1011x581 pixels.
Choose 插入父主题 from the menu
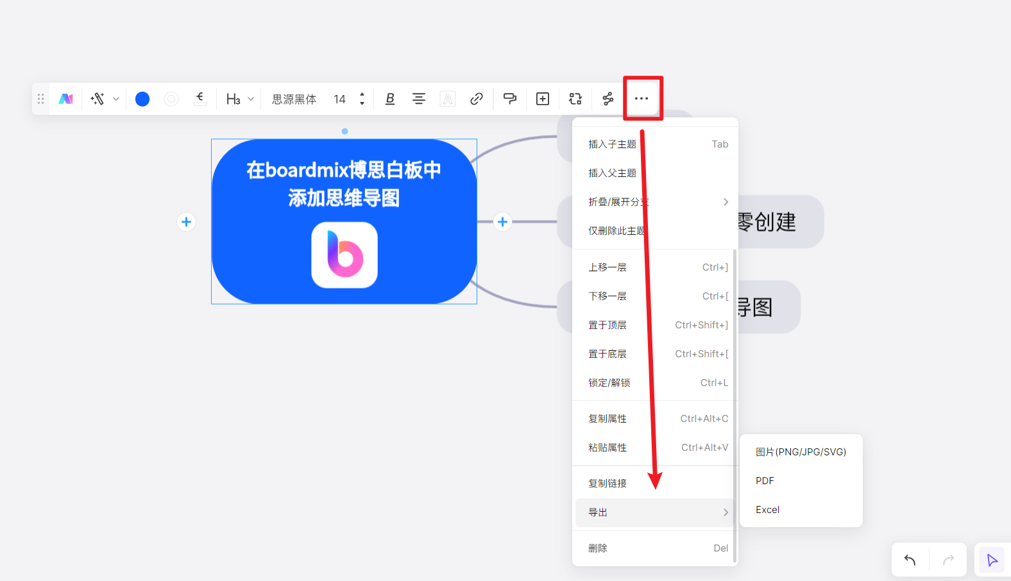[x=655, y=173]
